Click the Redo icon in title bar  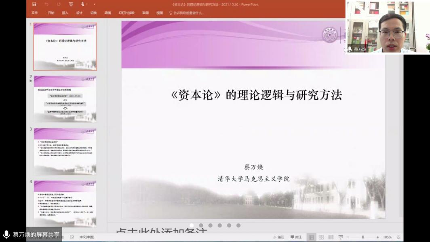click(59, 4)
